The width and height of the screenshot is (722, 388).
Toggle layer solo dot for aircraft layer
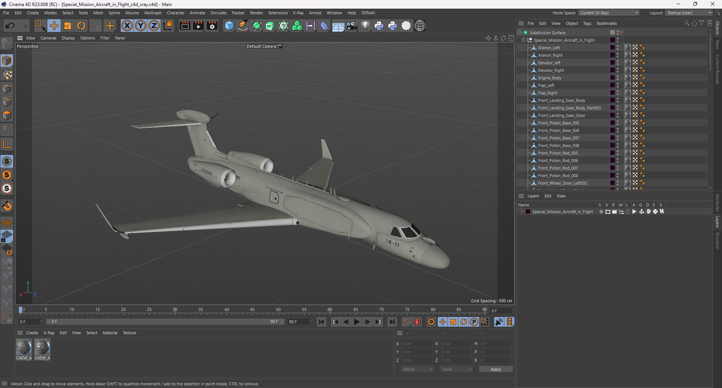click(601, 212)
